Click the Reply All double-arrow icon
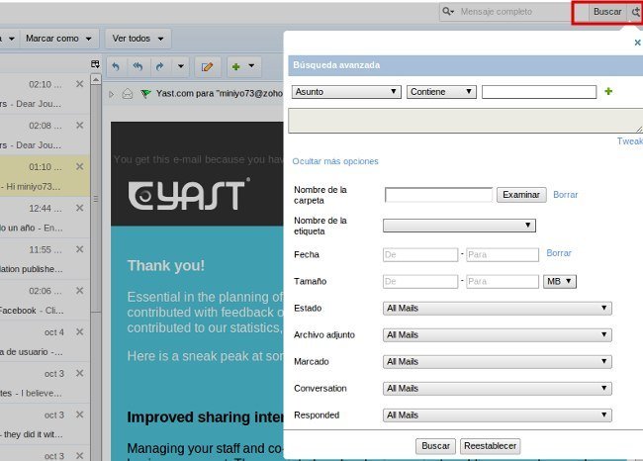643x461 pixels. click(137, 66)
